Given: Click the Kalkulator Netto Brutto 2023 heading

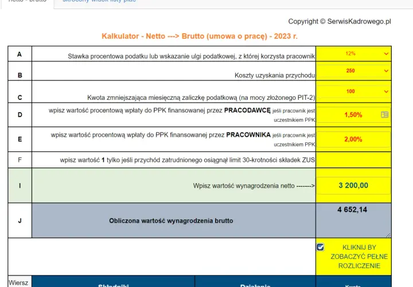Looking at the screenshot, I should pyautogui.click(x=200, y=36).
